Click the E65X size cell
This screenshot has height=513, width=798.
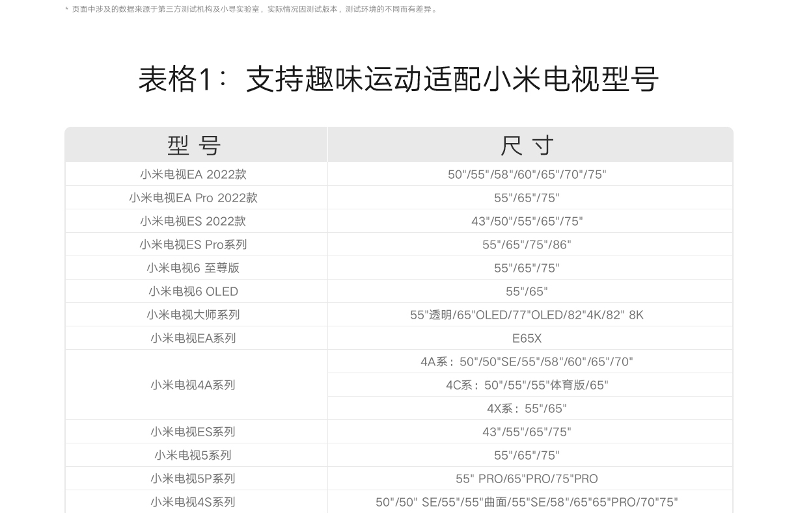(527, 338)
